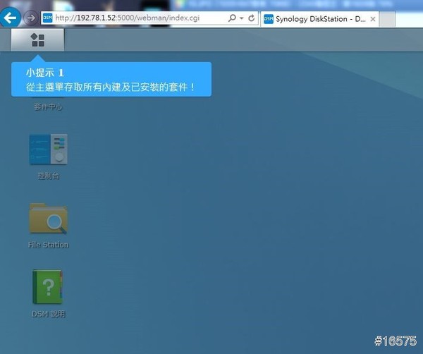This screenshot has height=354, width=423.
Task: Expand the address bar dropdown arrow
Action: 242,18
